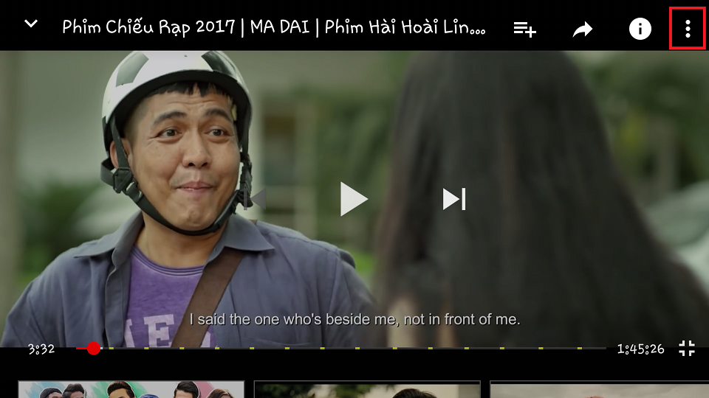Click the total duration 1:45:26
The image size is (709, 398).
(x=641, y=349)
